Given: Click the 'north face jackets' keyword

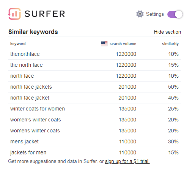Looking at the screenshot, I should pyautogui.click(x=31, y=87).
